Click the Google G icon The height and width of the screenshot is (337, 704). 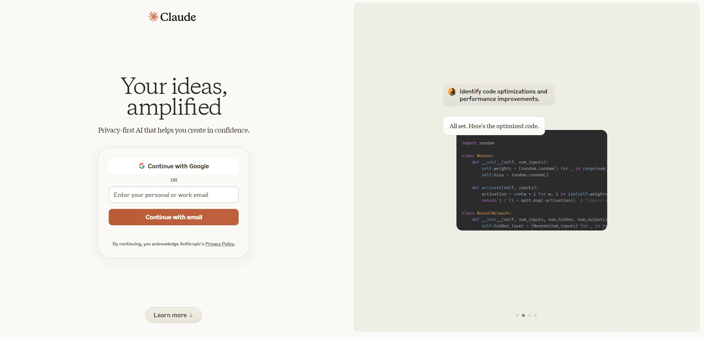(142, 166)
